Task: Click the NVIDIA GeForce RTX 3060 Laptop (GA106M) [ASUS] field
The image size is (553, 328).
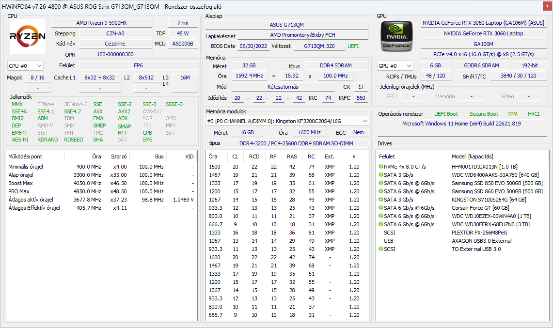Action: tap(483, 23)
